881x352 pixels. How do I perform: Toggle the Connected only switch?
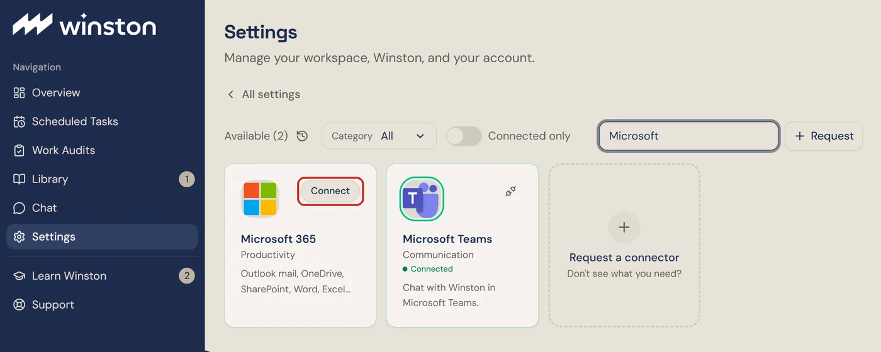pyautogui.click(x=464, y=136)
